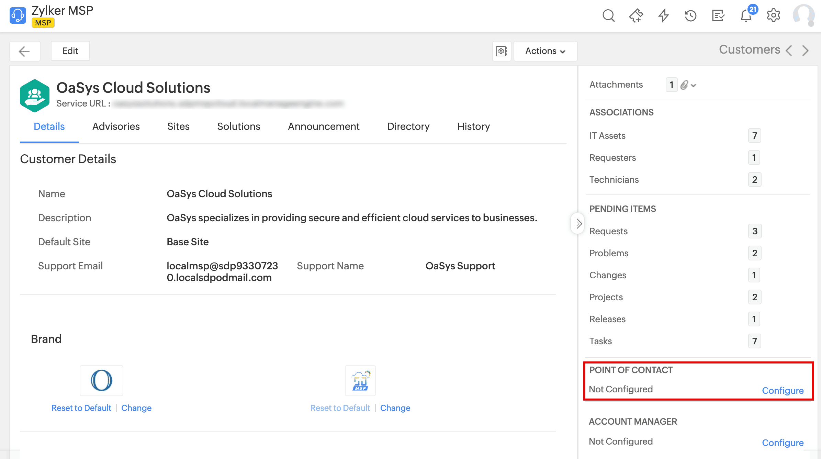821x459 pixels.
Task: Open quick actions lightning bolt icon
Action: click(663, 16)
